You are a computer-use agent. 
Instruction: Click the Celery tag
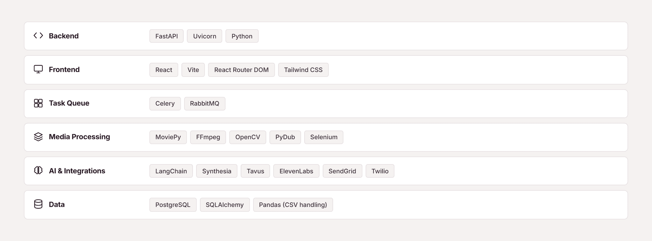coord(165,104)
